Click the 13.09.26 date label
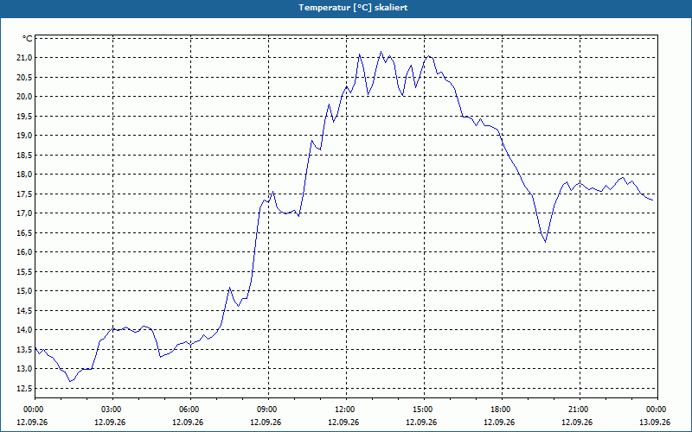This screenshot has width=692, height=432. [655, 422]
